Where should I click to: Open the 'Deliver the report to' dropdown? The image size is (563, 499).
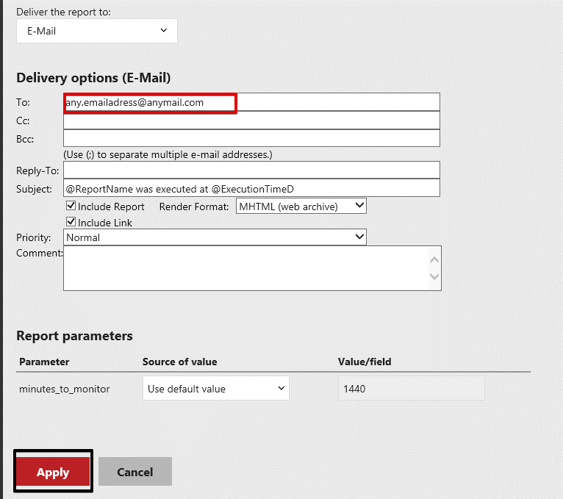pos(96,31)
